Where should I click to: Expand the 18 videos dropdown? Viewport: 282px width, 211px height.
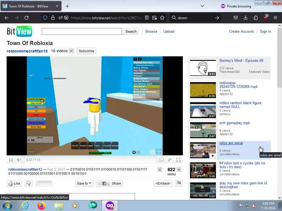(71, 51)
